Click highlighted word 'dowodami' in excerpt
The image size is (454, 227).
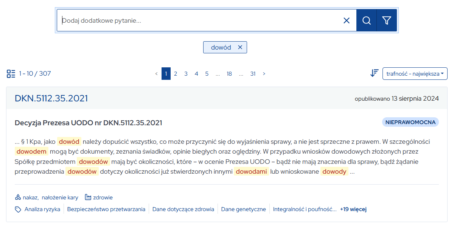[x=251, y=171]
